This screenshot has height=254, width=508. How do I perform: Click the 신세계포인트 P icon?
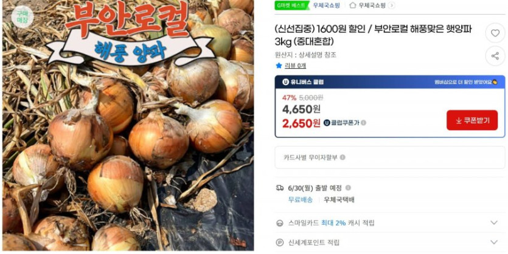pyautogui.click(x=280, y=242)
